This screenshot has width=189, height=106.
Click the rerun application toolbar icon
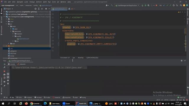pyautogui.click(x=142, y=5)
